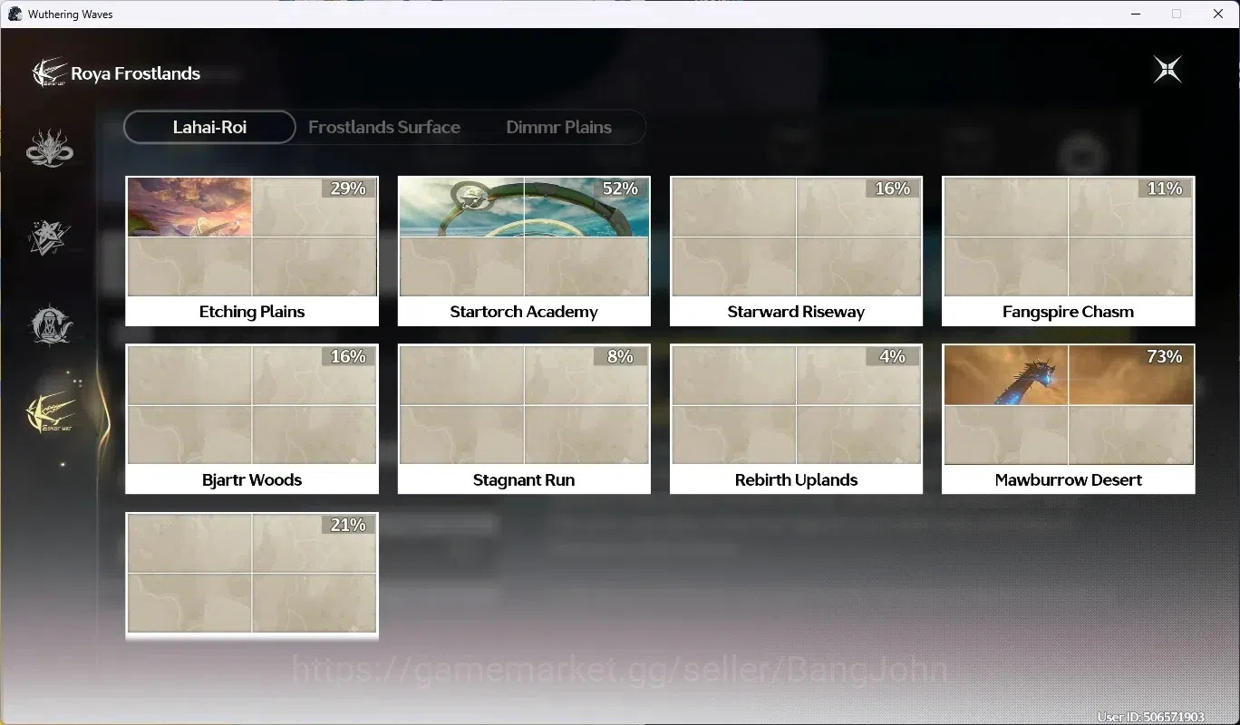This screenshot has width=1240, height=725.
Task: Open the Etching Plains card
Action: [252, 251]
